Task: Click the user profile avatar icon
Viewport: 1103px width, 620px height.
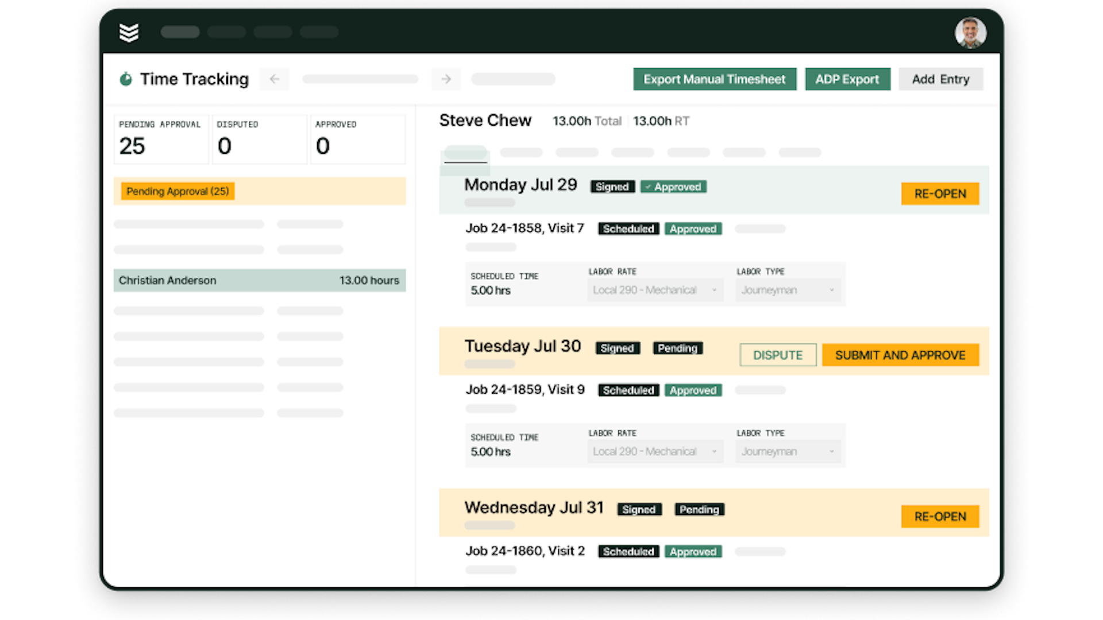Action: pyautogui.click(x=971, y=32)
